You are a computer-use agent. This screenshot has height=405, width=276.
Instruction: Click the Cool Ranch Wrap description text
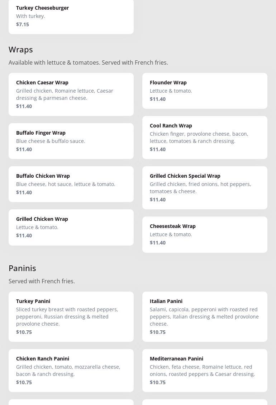[199, 138]
